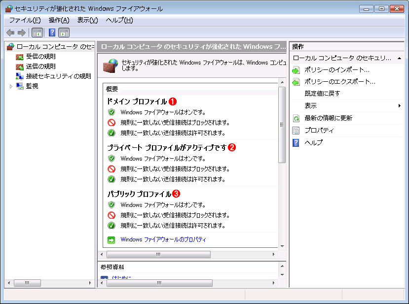Viewport: 409px width, 304px height.
Task: Click the ポリシーのインポート green arrow icon
Action: (296, 70)
